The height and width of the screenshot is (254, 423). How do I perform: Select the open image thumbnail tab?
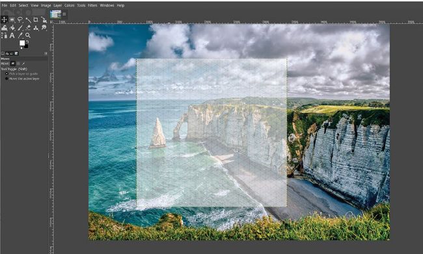(55, 14)
